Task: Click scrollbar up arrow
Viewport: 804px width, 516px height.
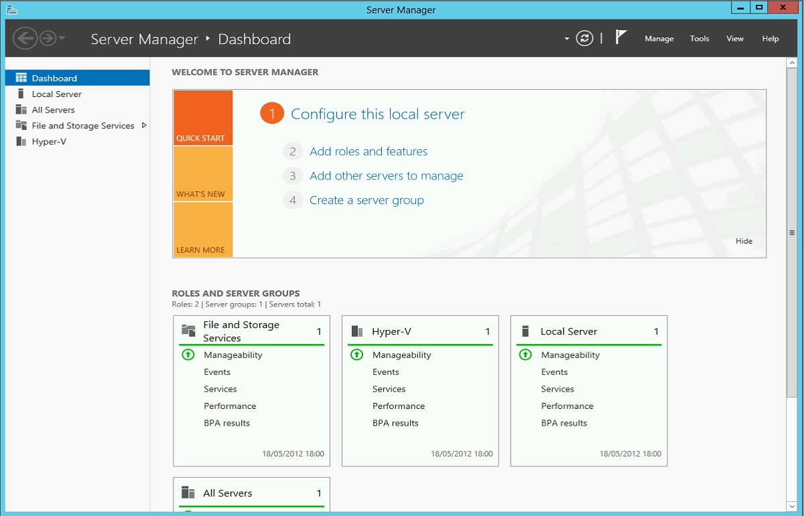Action: point(792,62)
